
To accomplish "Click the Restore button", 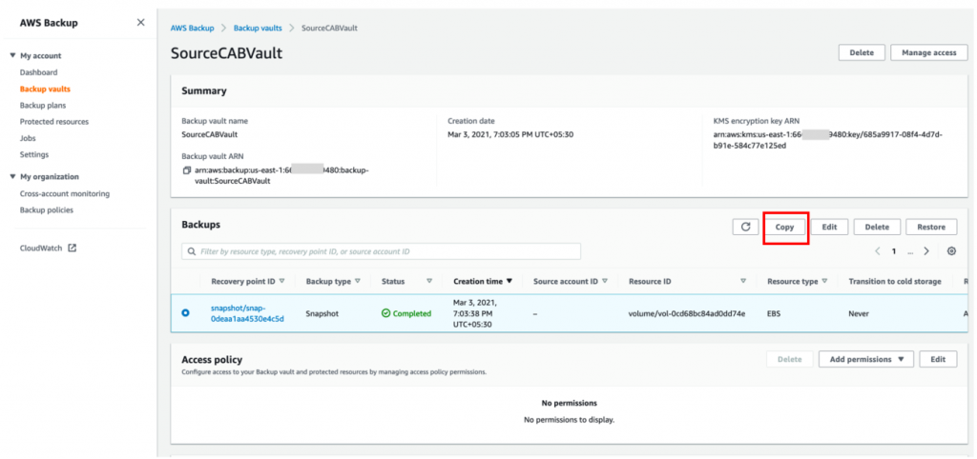I will click(931, 227).
